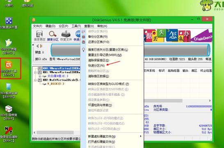Click the 标识 column header
The width and height of the screenshot is (224, 148).
162,71
